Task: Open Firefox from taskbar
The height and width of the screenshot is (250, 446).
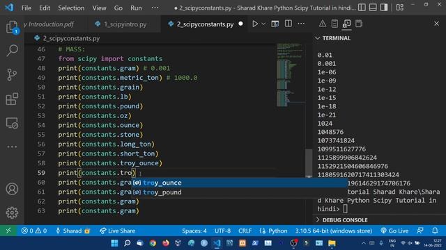Action: tap(166, 243)
